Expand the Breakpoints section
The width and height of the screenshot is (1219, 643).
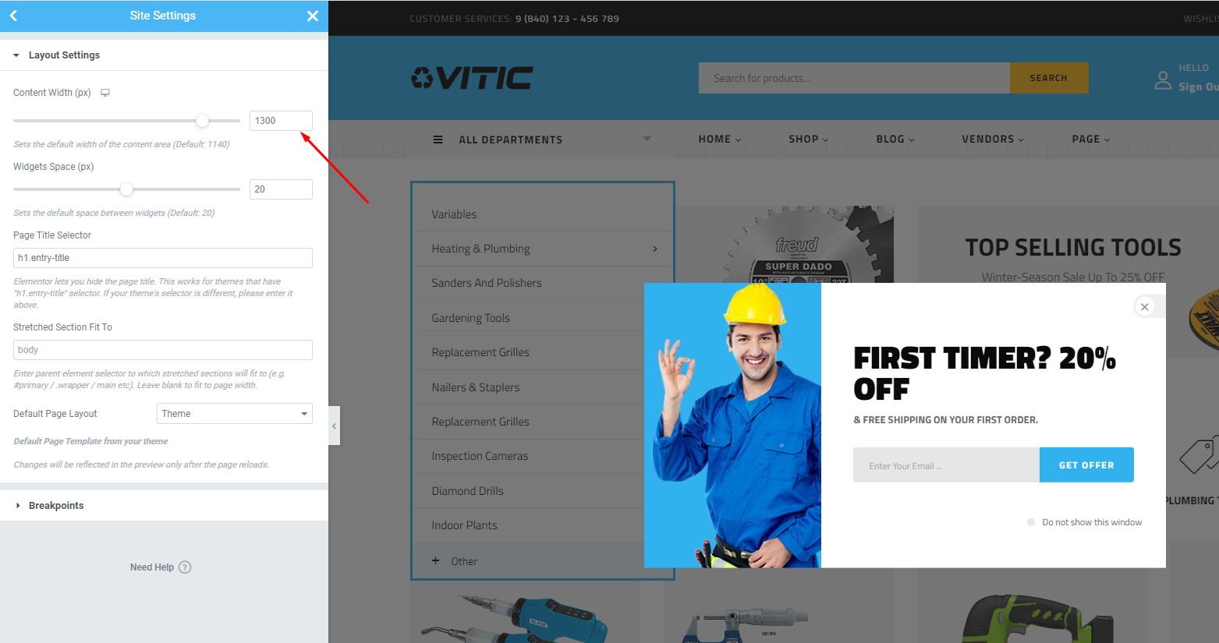point(17,506)
